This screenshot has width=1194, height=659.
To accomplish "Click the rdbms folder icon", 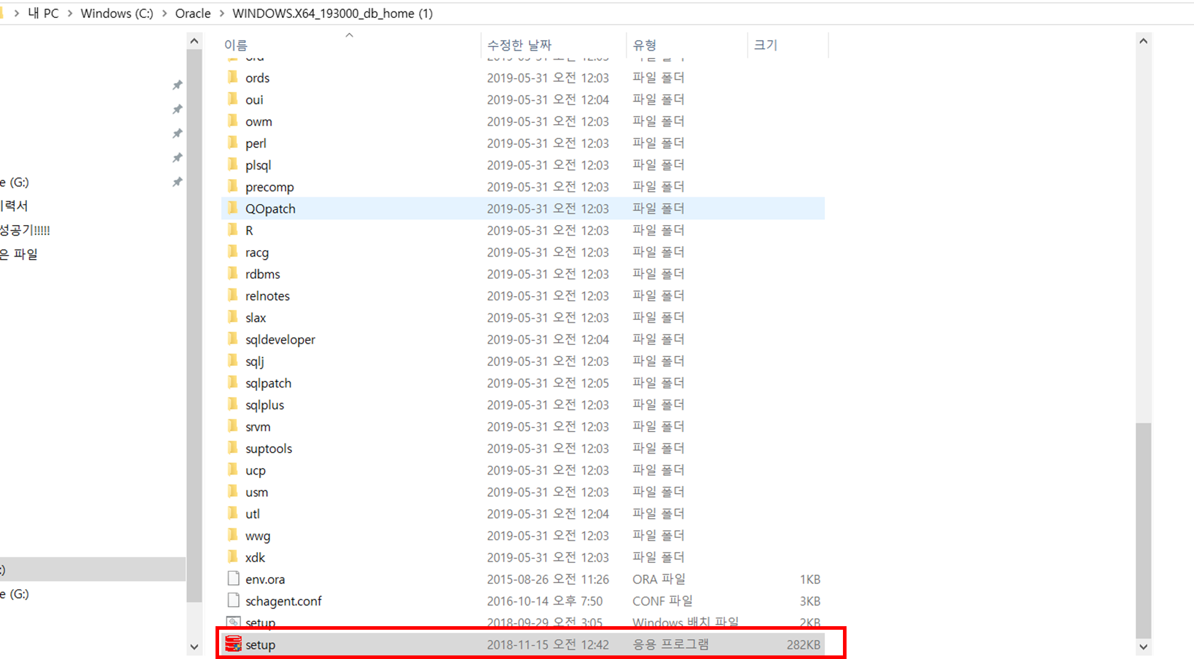I will coord(233,273).
